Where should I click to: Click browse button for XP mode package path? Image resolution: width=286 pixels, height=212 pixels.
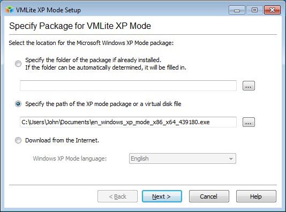point(249,122)
